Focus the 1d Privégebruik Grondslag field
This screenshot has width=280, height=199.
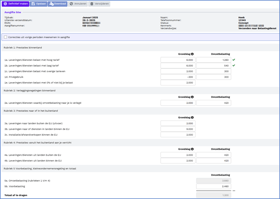[178, 77]
